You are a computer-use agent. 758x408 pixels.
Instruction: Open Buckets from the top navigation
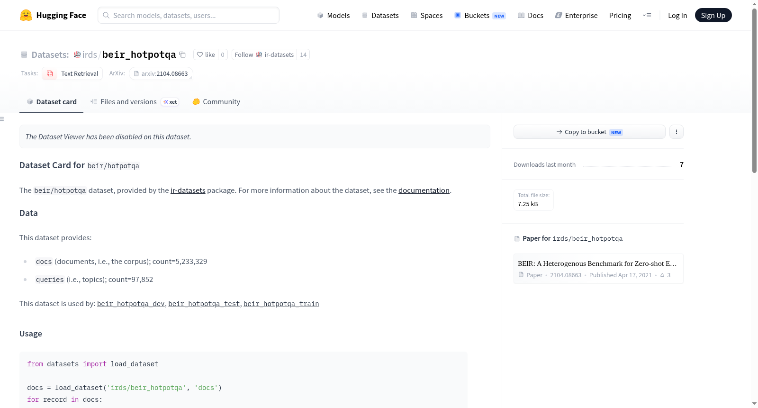(480, 15)
